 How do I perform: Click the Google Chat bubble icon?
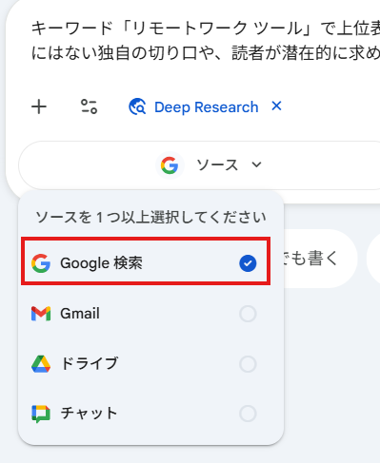41,414
